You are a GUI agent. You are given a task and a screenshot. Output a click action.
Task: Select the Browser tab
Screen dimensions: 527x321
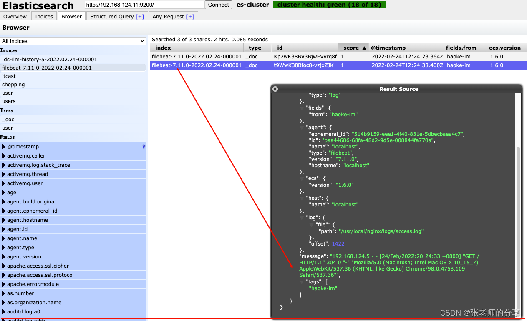72,16
